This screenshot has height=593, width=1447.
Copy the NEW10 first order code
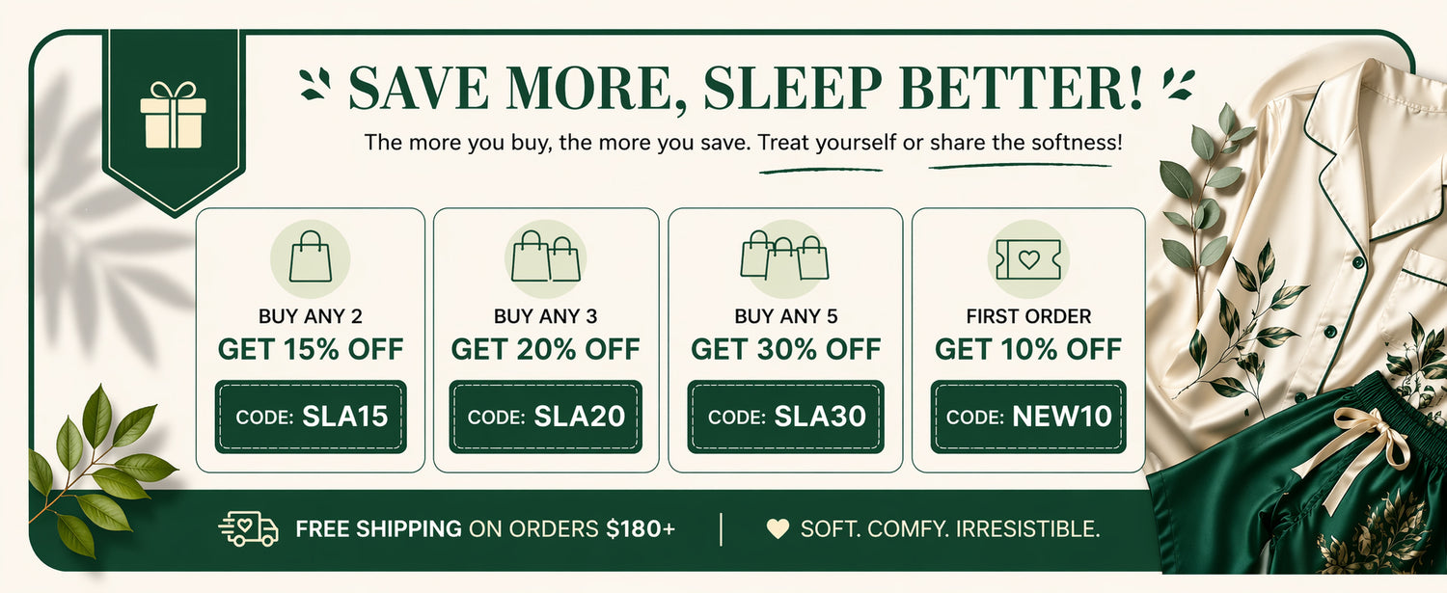point(1028,417)
